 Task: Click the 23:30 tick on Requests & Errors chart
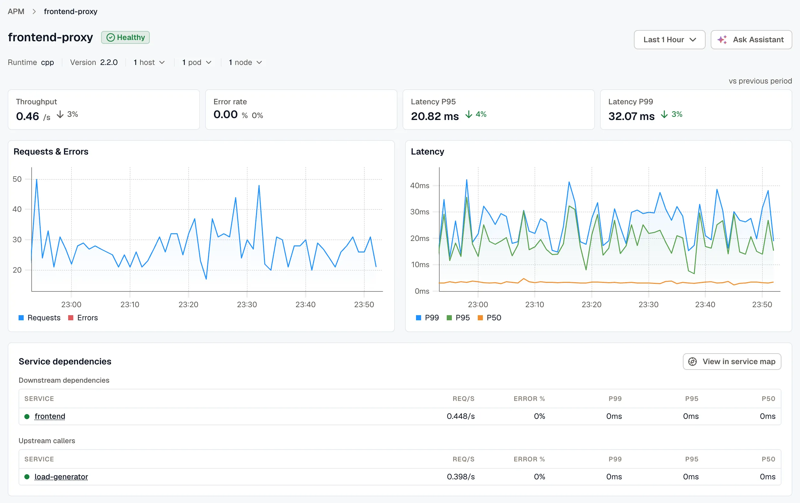(x=247, y=304)
